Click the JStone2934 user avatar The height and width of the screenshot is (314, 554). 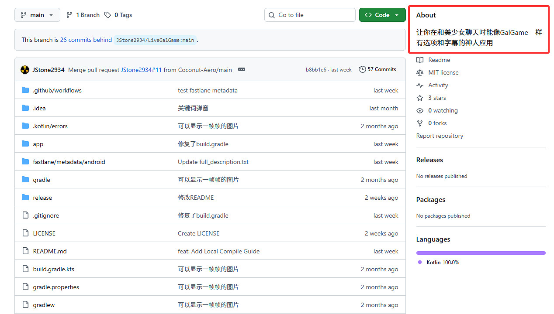25,70
